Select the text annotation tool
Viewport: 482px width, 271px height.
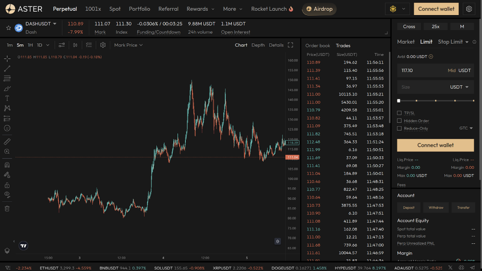pyautogui.click(x=7, y=98)
